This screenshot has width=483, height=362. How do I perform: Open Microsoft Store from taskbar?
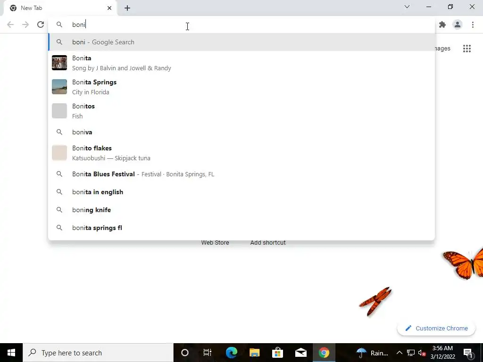click(277, 353)
